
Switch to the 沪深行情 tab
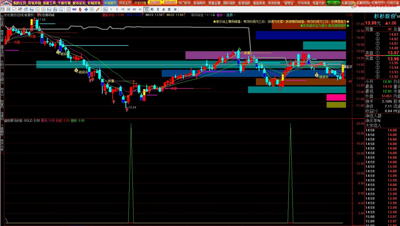[140, 3]
